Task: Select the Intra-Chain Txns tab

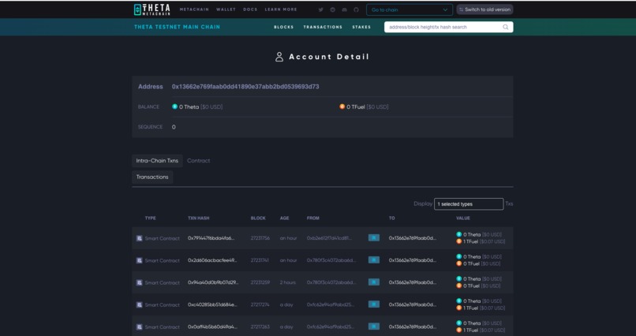Action: pos(157,161)
